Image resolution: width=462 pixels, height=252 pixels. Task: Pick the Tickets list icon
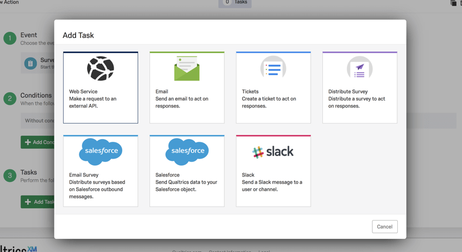pos(273,67)
